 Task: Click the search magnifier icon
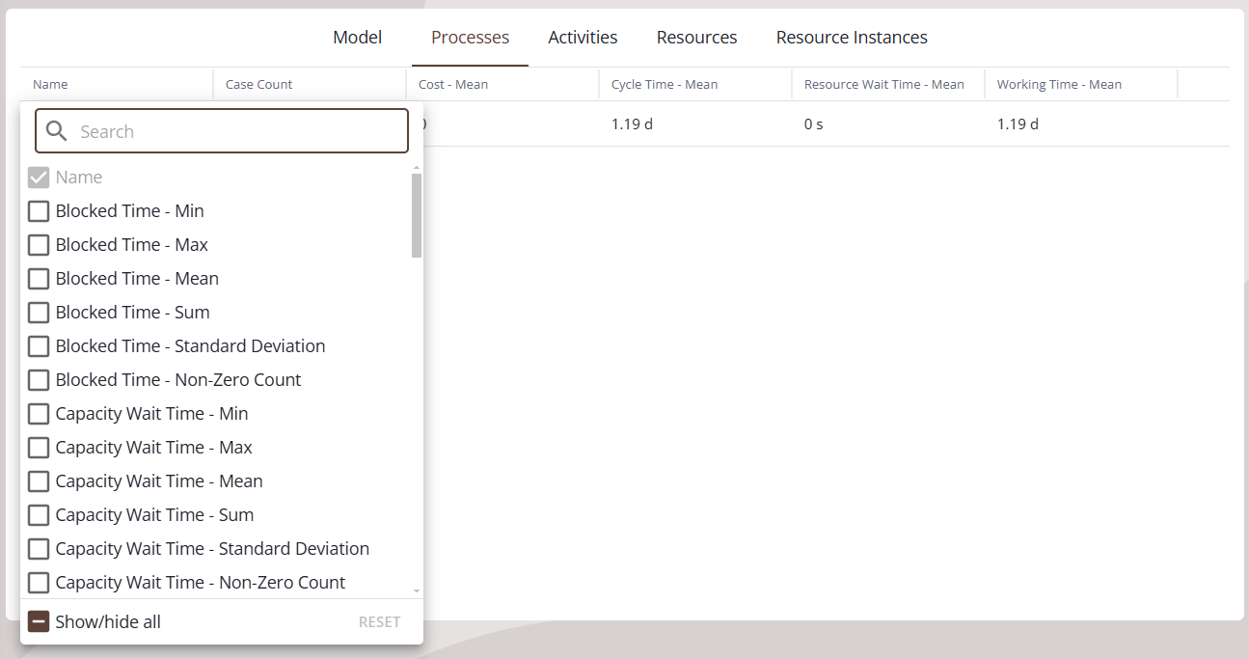(x=56, y=131)
